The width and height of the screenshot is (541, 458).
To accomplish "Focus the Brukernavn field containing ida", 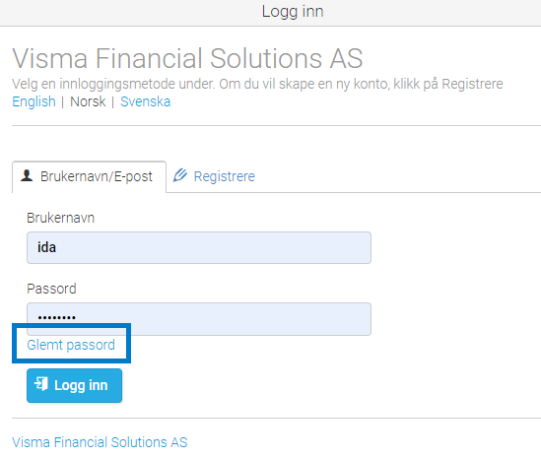I will click(x=199, y=247).
